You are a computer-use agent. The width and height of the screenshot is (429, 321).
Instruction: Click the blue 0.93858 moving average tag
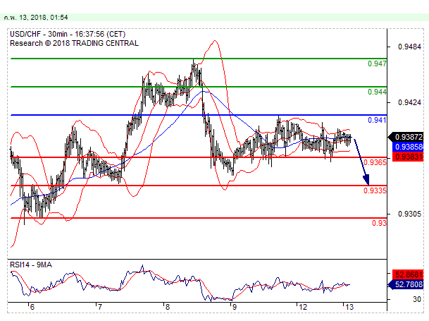click(408, 147)
